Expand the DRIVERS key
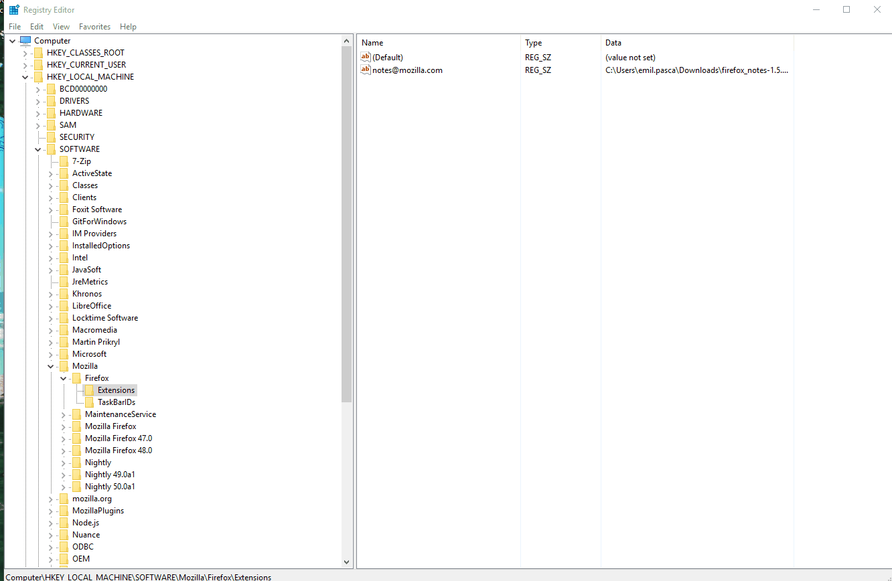The width and height of the screenshot is (892, 581). [38, 101]
